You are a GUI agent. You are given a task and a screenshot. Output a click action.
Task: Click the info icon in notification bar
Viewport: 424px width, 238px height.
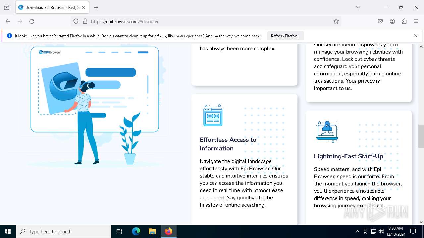(9, 36)
